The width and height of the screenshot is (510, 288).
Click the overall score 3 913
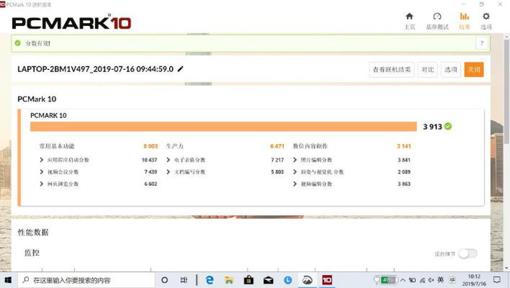click(x=432, y=127)
